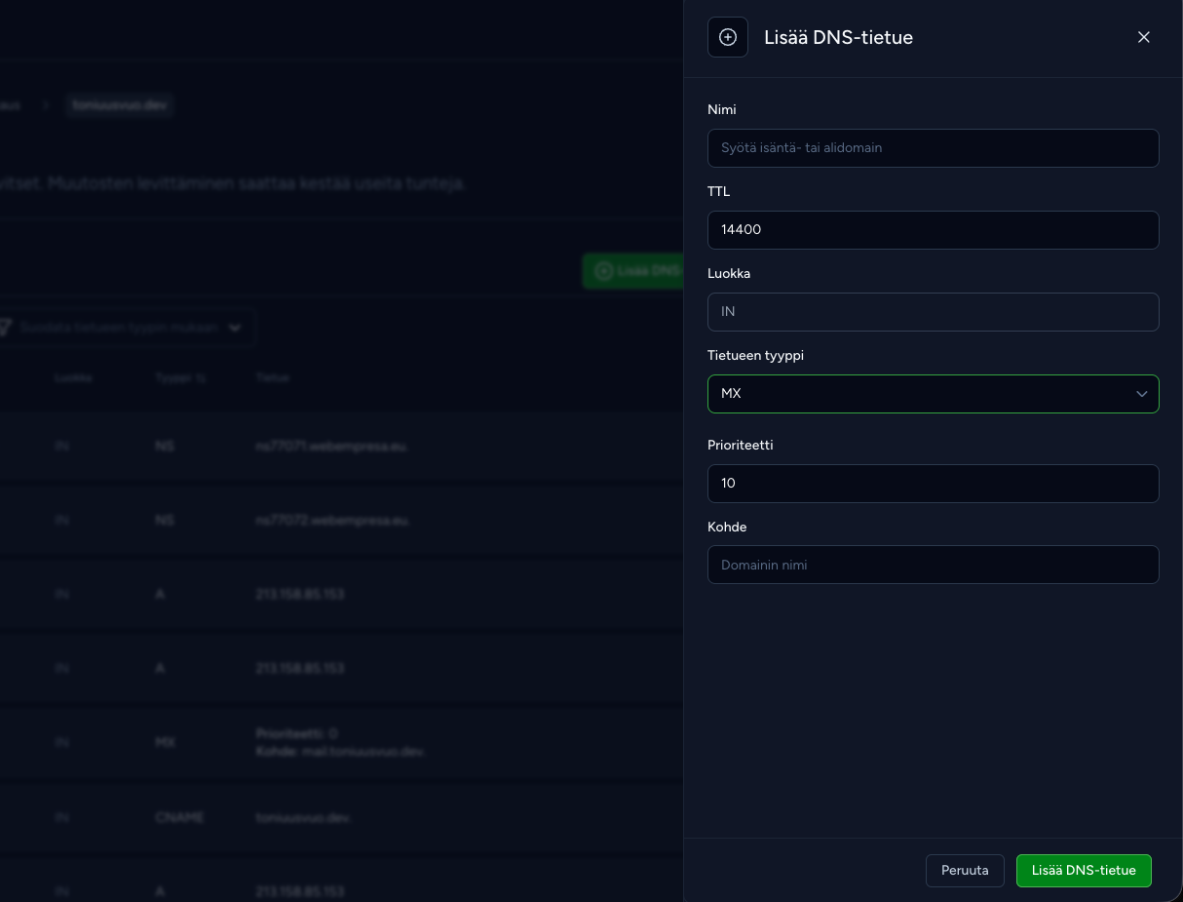Open the Tietueen tyyppi dropdown set to MX
The height and width of the screenshot is (902, 1183).
(933, 394)
